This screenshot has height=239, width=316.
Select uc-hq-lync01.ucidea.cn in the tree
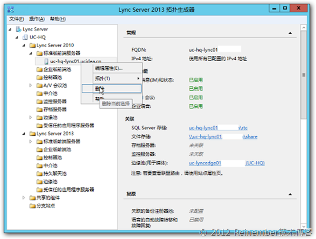76,61
